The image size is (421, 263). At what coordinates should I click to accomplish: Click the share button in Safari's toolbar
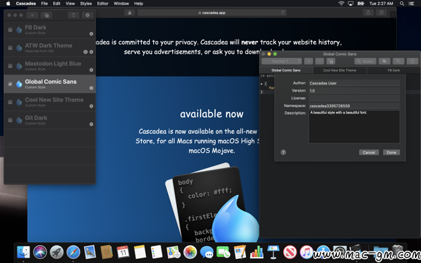coord(368,13)
